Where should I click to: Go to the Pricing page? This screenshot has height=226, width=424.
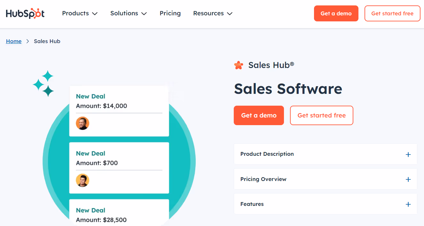coord(170,13)
